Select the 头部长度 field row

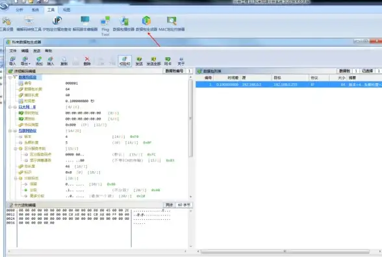click(31, 142)
